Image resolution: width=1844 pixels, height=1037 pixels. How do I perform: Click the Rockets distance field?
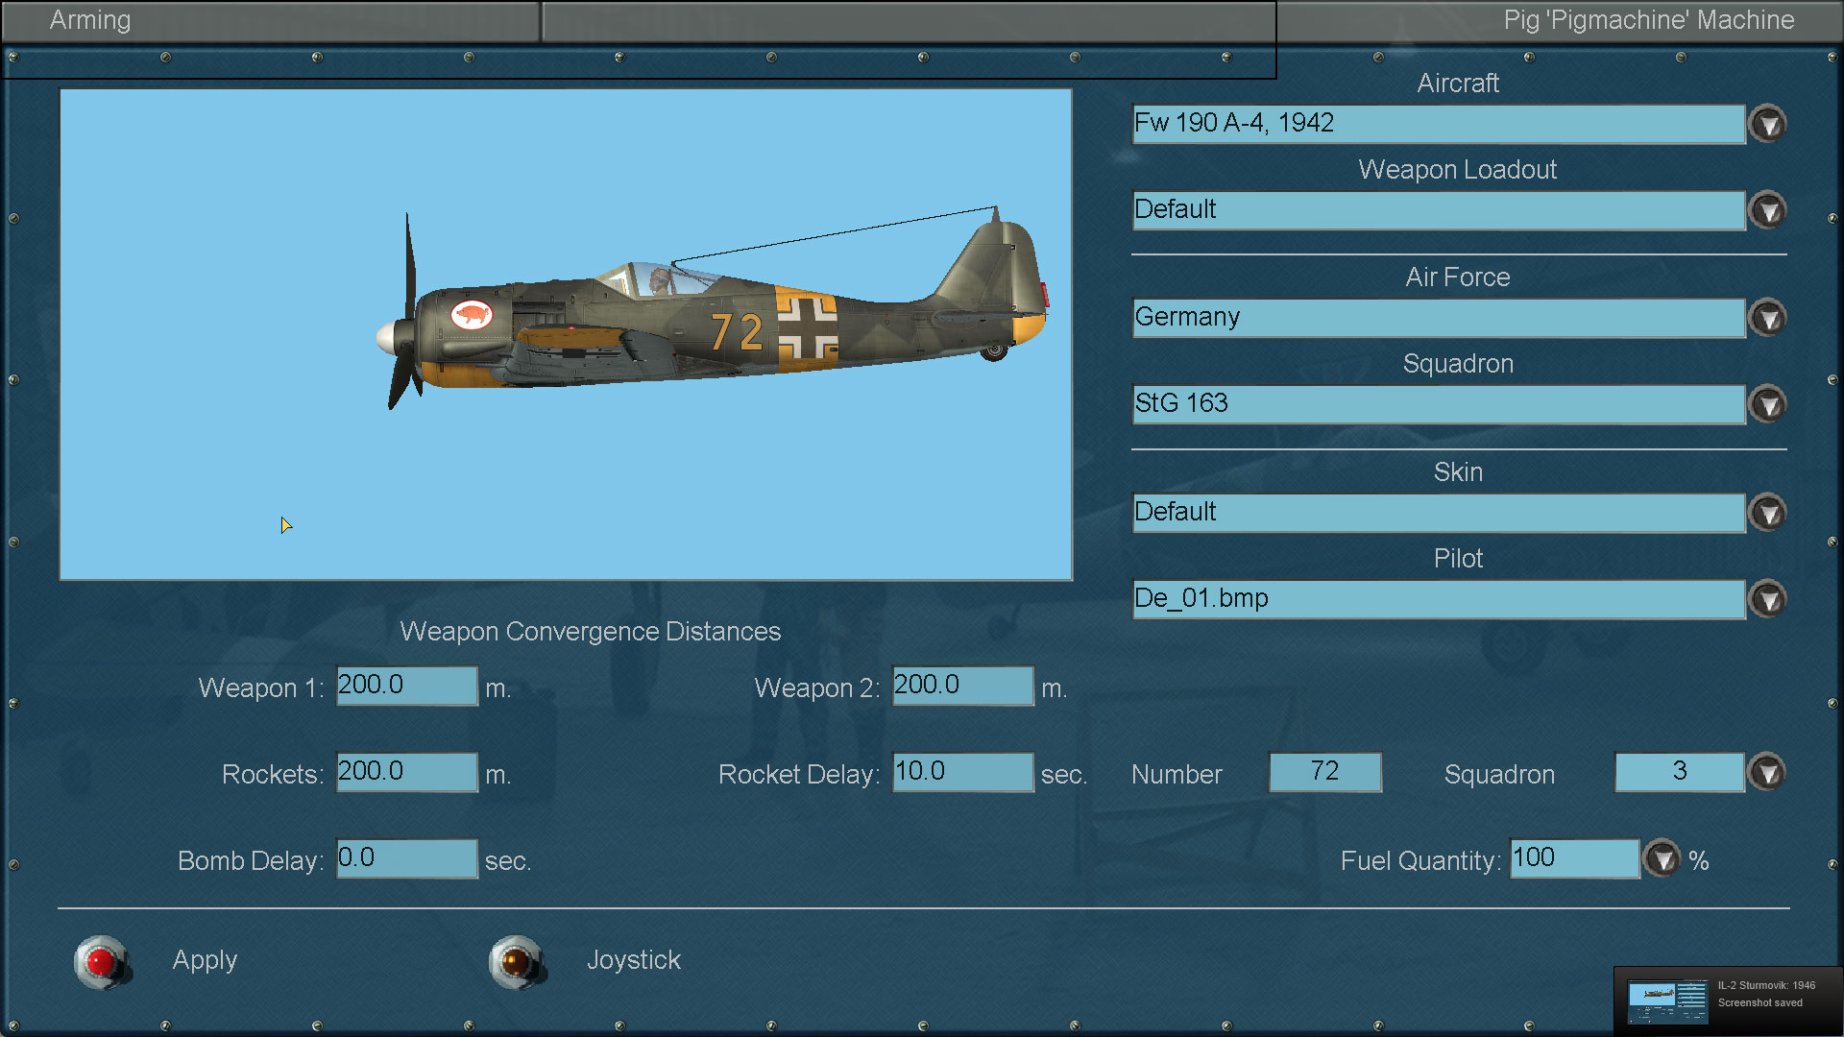[x=407, y=772]
